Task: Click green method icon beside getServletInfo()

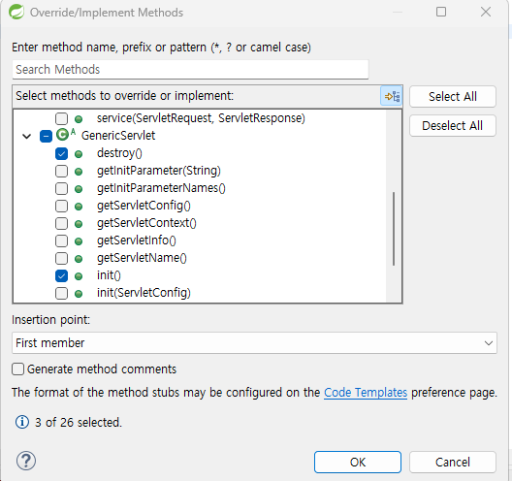Action: (79, 241)
